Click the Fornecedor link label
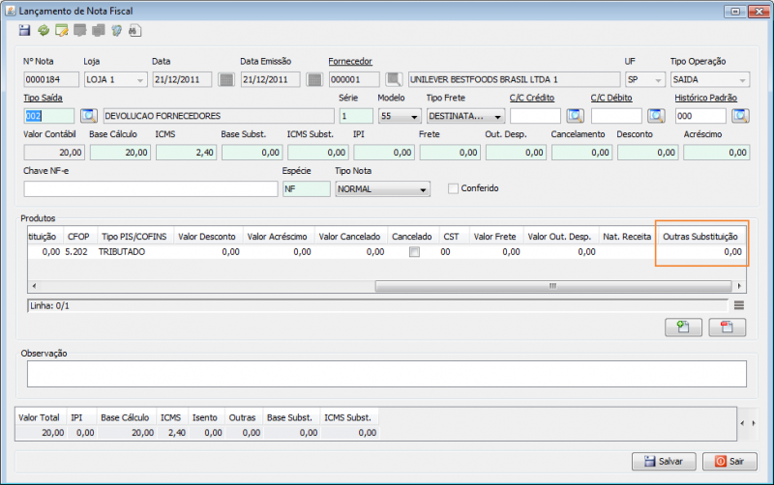This screenshot has height=485, width=774. click(350, 61)
